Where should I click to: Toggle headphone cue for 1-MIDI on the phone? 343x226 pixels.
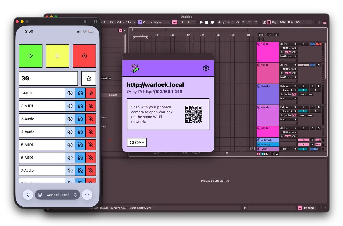click(80, 93)
